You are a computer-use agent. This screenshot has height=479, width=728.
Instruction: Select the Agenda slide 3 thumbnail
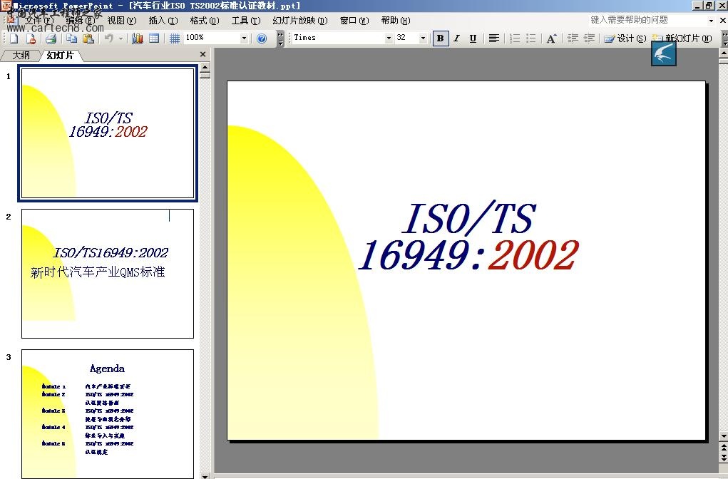(x=107, y=413)
